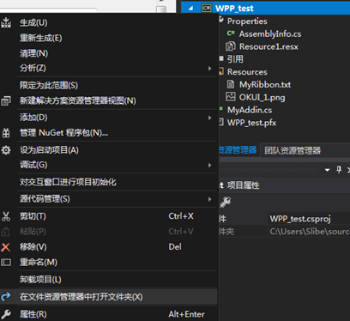Expand the 分析(Z) submenu arrow
The image size is (350, 321).
tap(210, 69)
